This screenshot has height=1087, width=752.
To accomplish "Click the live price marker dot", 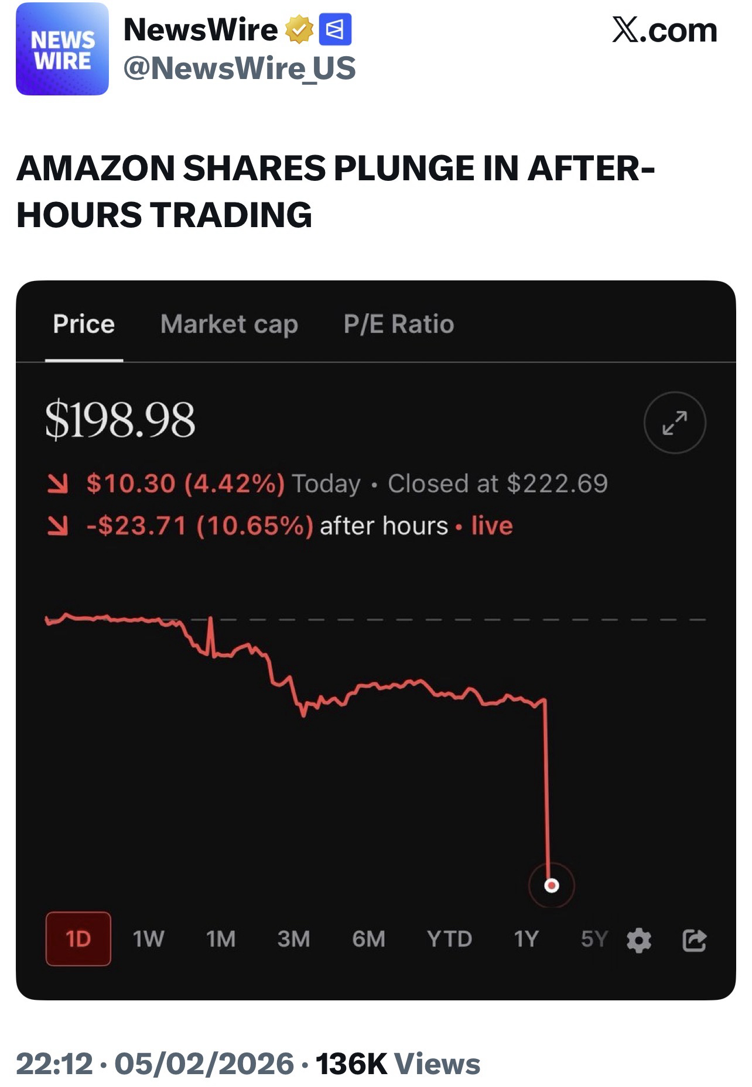I will pos(551,885).
